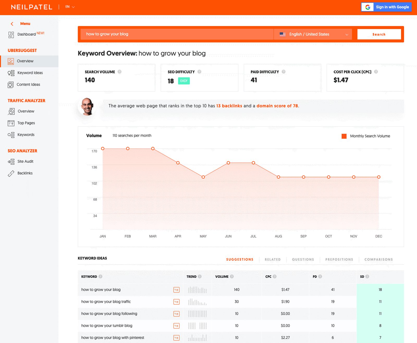Open the Dashboard from the sidebar
Screen dimensions: 417x343
point(26,34)
